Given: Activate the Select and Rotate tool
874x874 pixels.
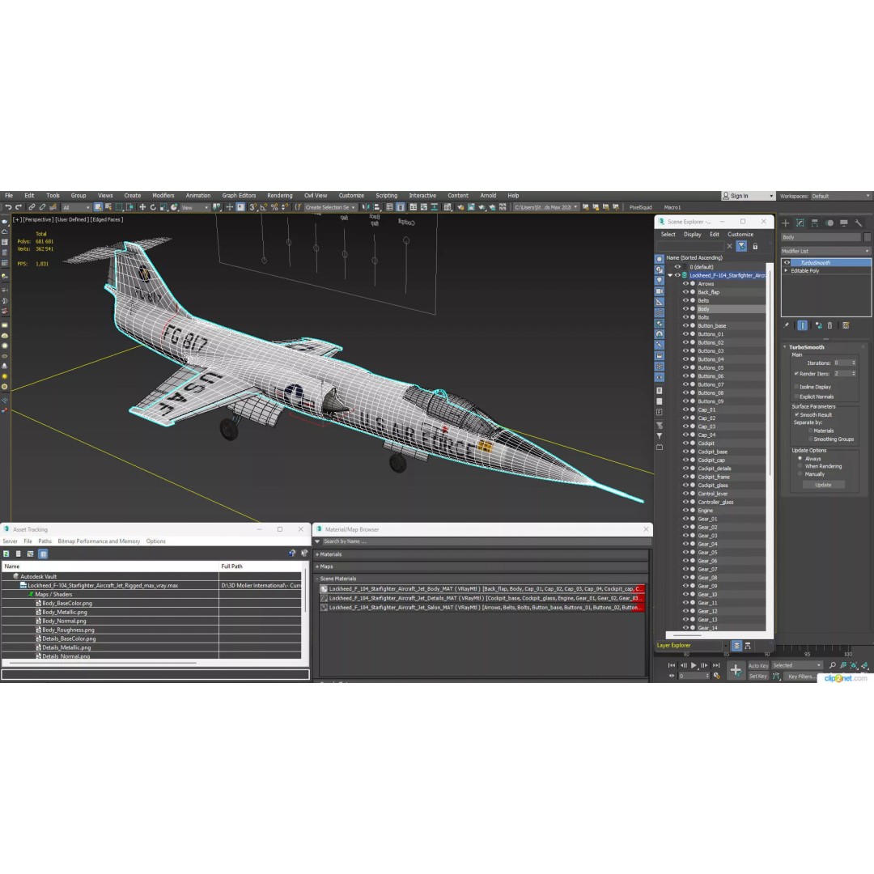Looking at the screenshot, I should (x=153, y=207).
